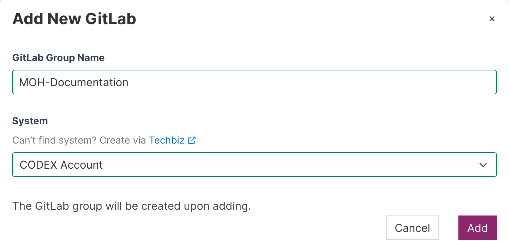
Task: Click the GitLab group creation notice text
Action: pos(131,206)
